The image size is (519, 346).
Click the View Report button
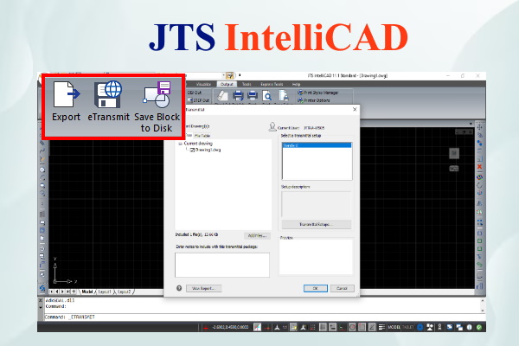tap(203, 288)
